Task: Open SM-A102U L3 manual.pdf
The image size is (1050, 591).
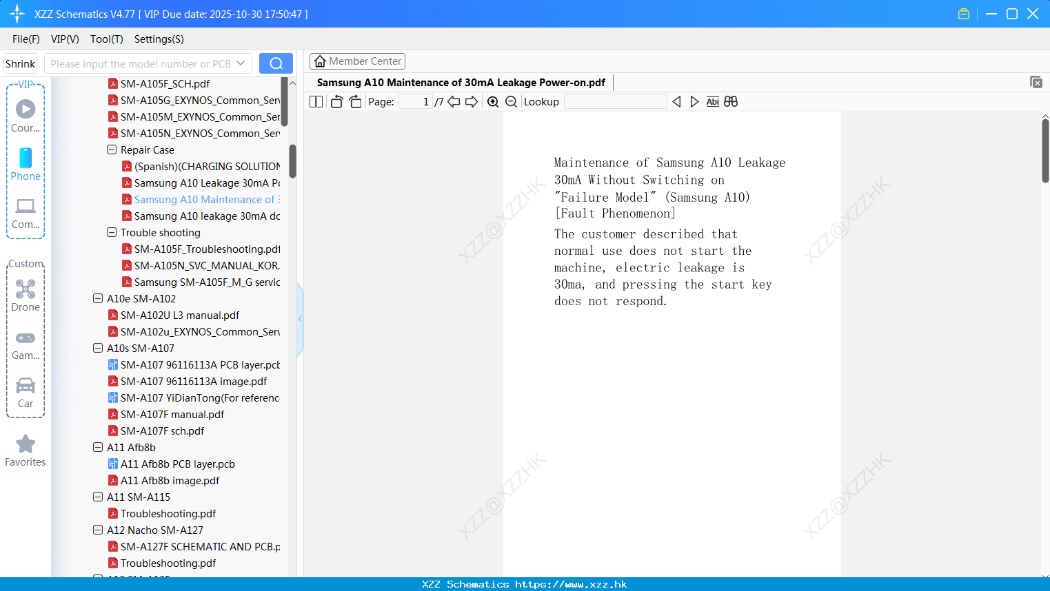Action: [x=180, y=315]
